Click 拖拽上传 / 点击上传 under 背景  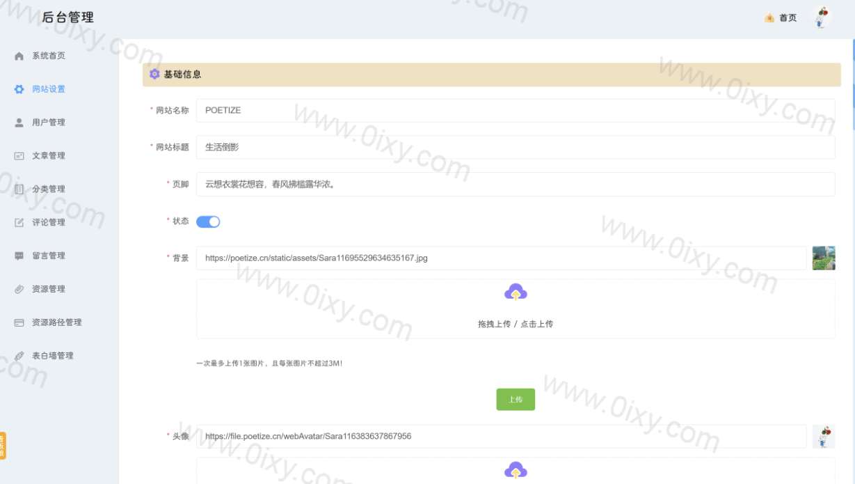pyautogui.click(x=516, y=324)
